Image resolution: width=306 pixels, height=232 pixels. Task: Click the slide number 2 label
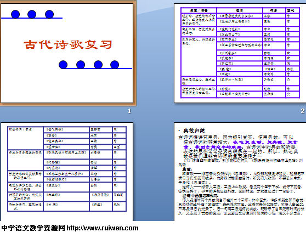click(303, 111)
